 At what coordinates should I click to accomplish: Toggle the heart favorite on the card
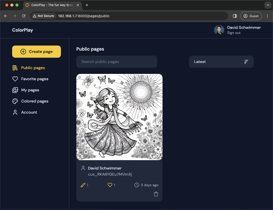pos(110,185)
